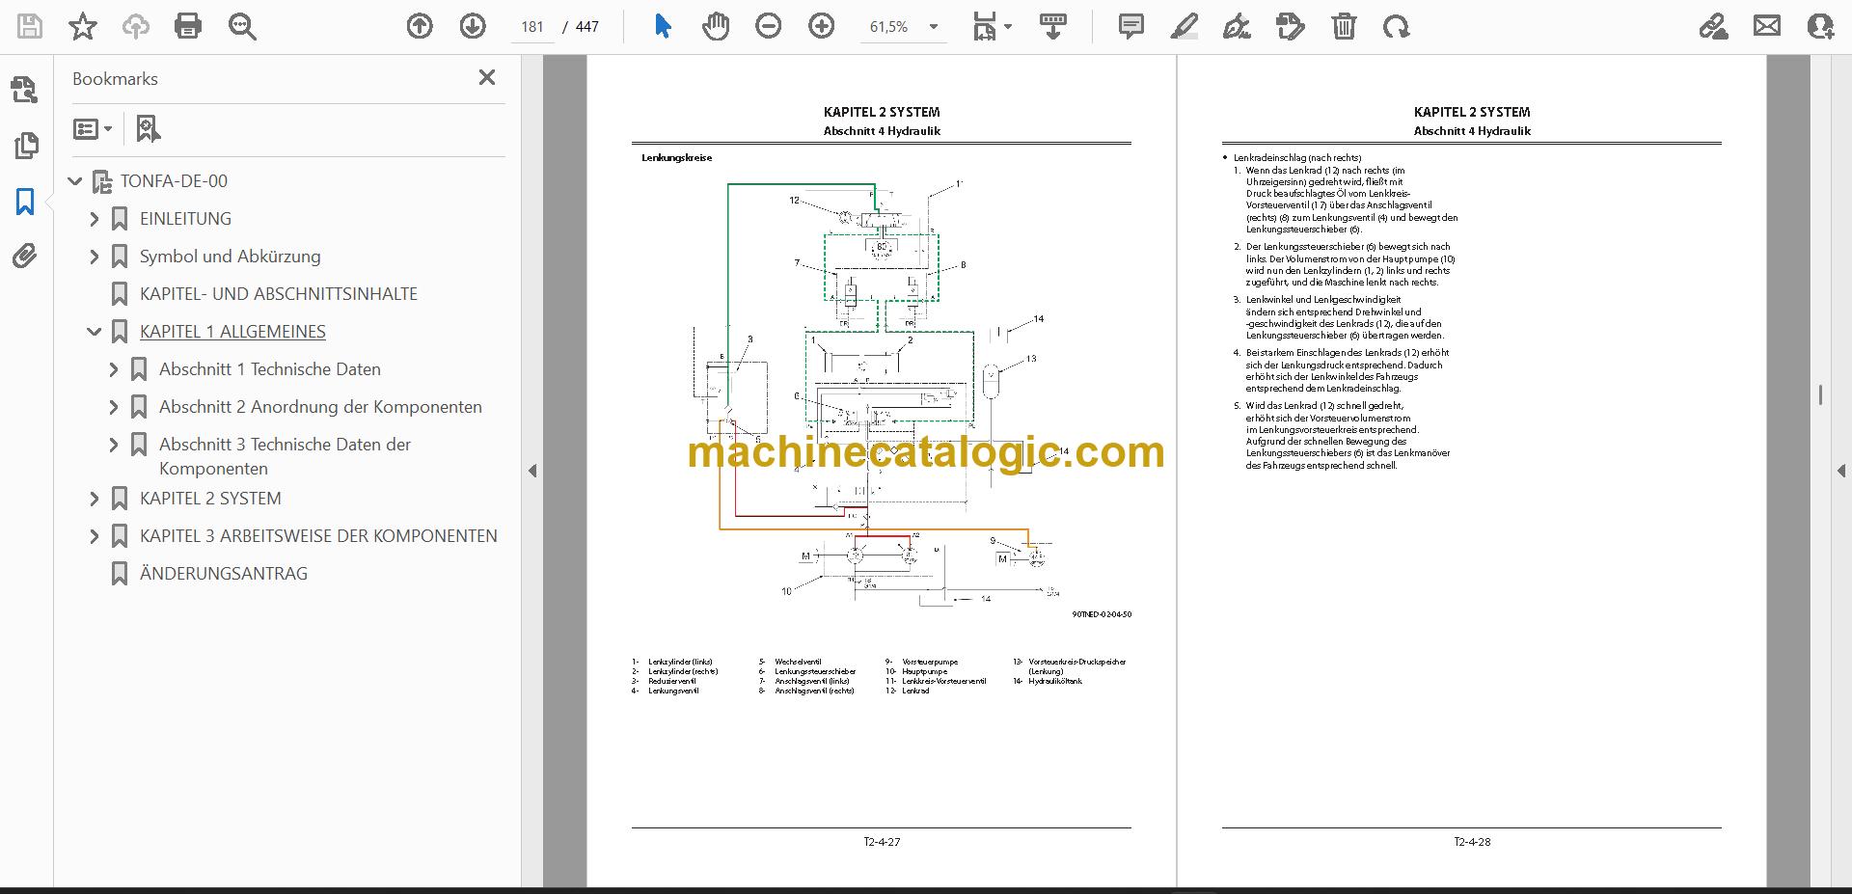Open ÄNDERUNGSANTRAG bookmark
Viewport: 1852px width, 894px height.
223,574
